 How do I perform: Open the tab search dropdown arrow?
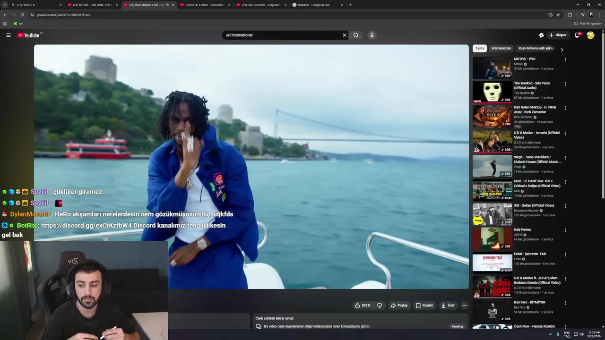[x=5, y=5]
